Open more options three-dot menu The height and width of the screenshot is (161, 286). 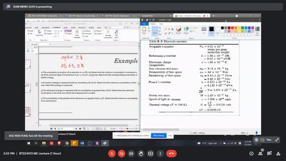[160, 153]
